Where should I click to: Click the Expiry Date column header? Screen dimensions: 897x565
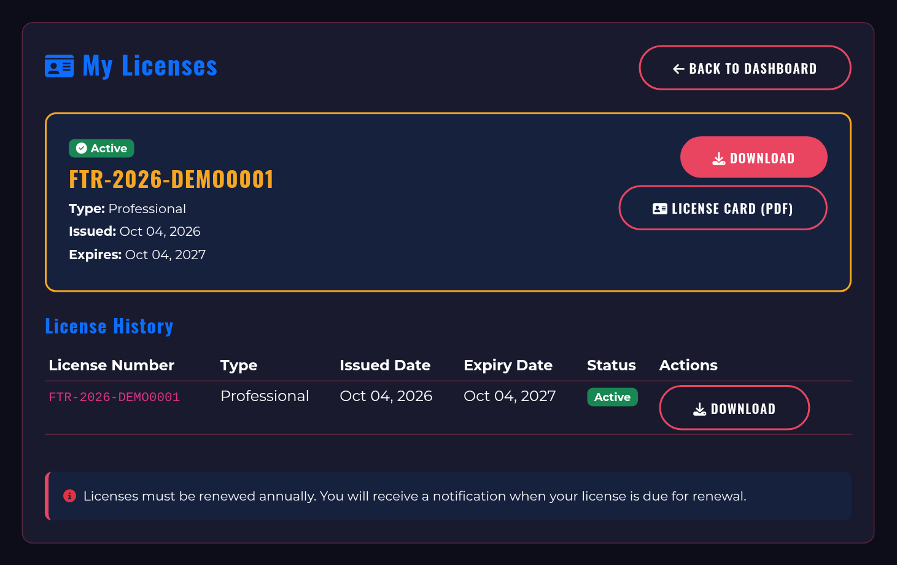click(508, 366)
